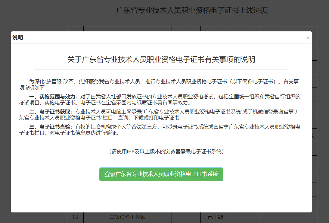The height and width of the screenshot is (223, 329).
Task: Click the 已上线 status cell
Action: pyautogui.click(x=215, y=217)
